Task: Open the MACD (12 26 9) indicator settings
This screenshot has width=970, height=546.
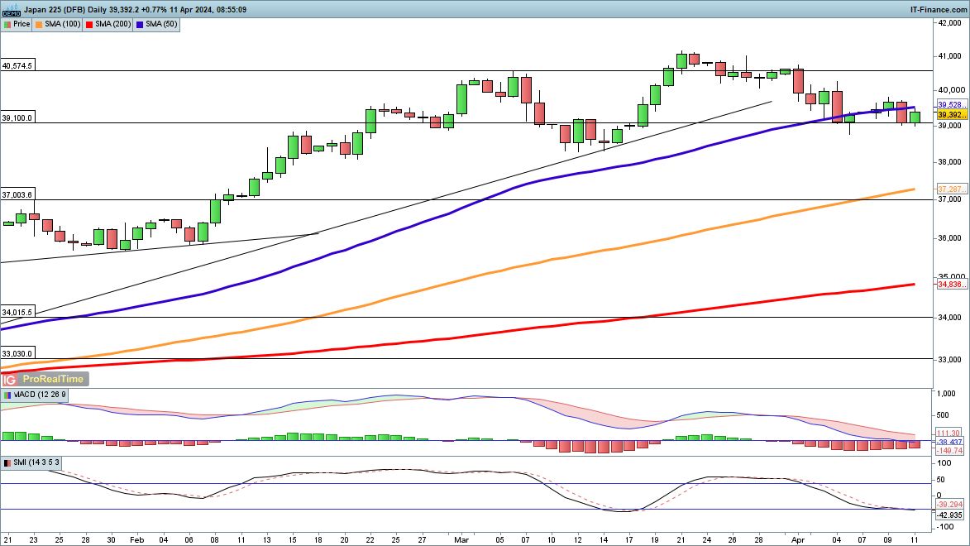Action: tap(36, 395)
